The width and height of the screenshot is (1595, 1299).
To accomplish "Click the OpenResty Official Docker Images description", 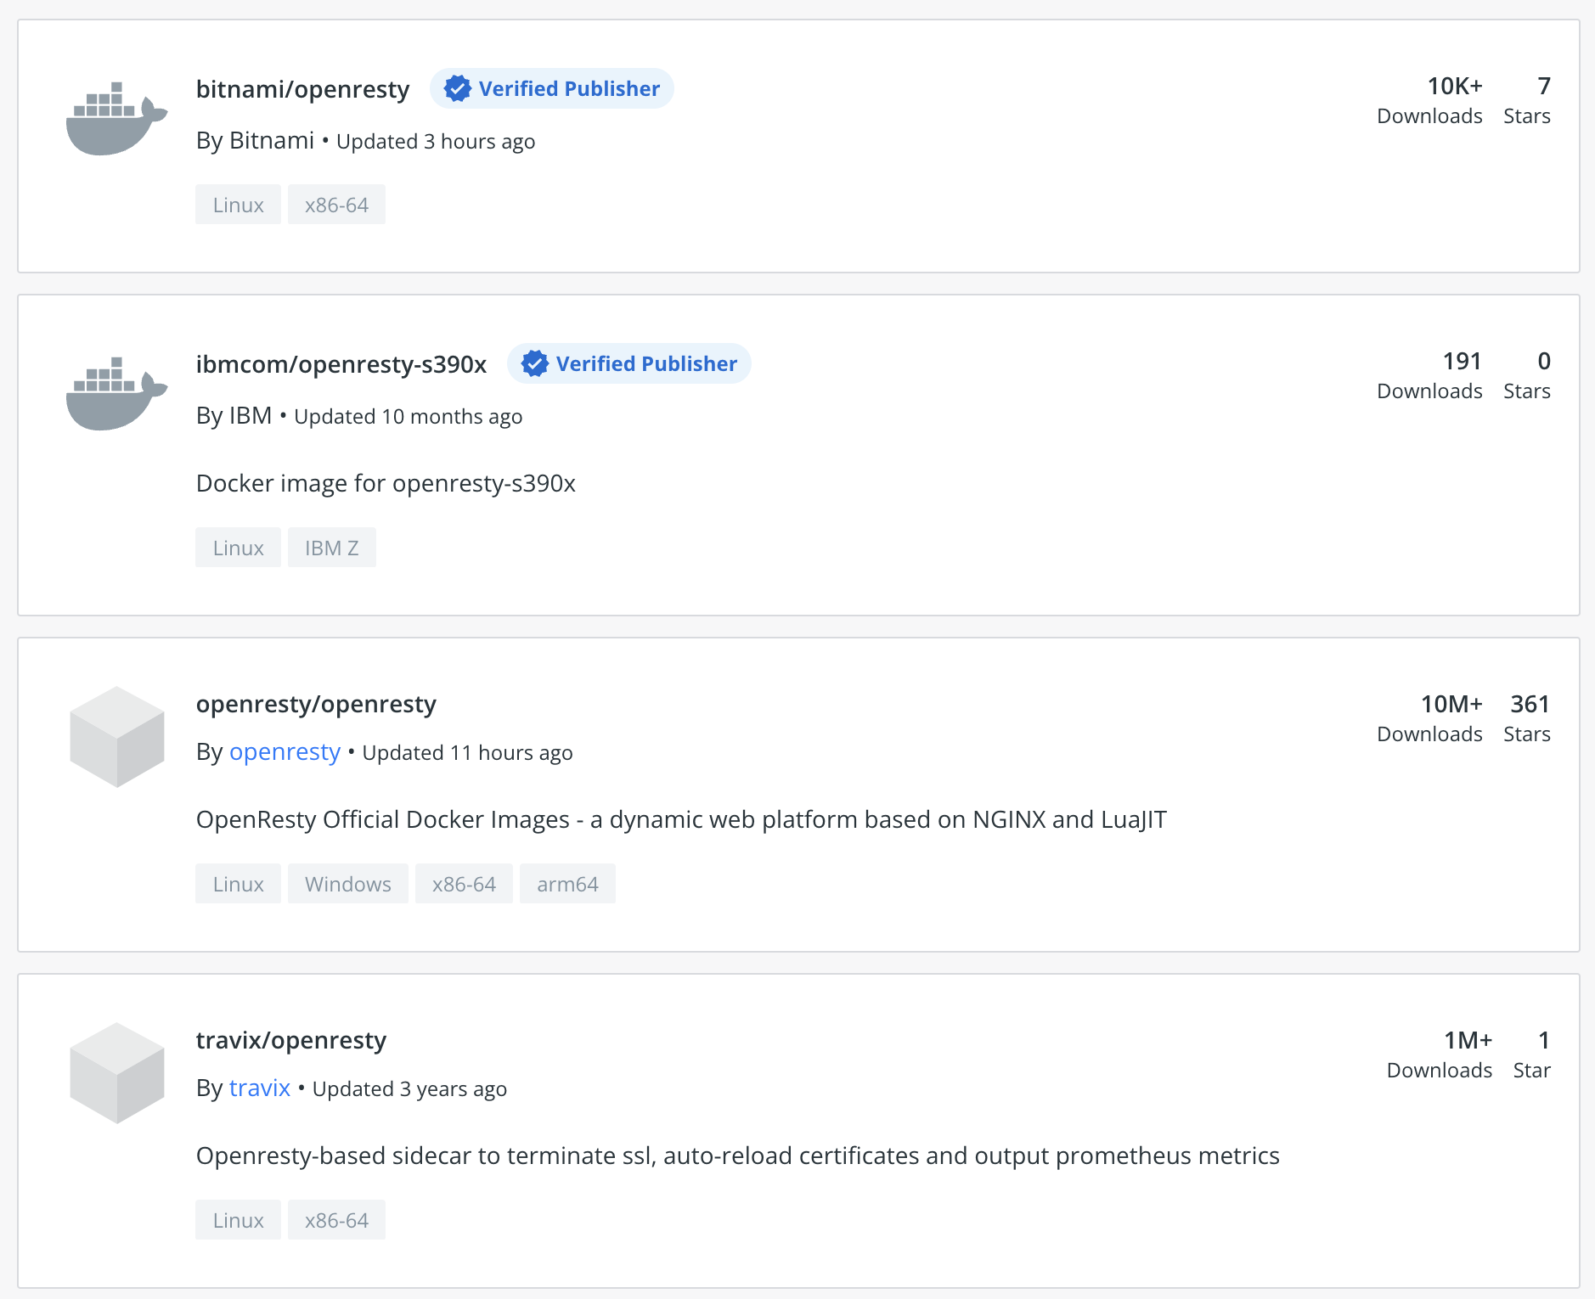I will (681, 819).
